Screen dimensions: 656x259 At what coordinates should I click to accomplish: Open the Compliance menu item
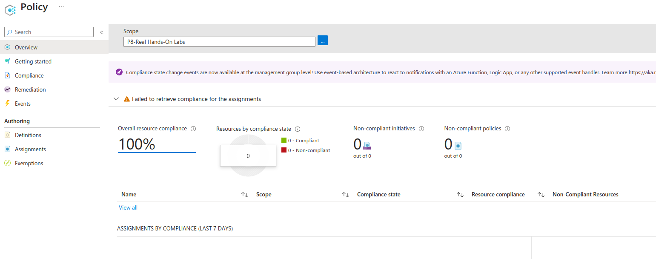[29, 75]
